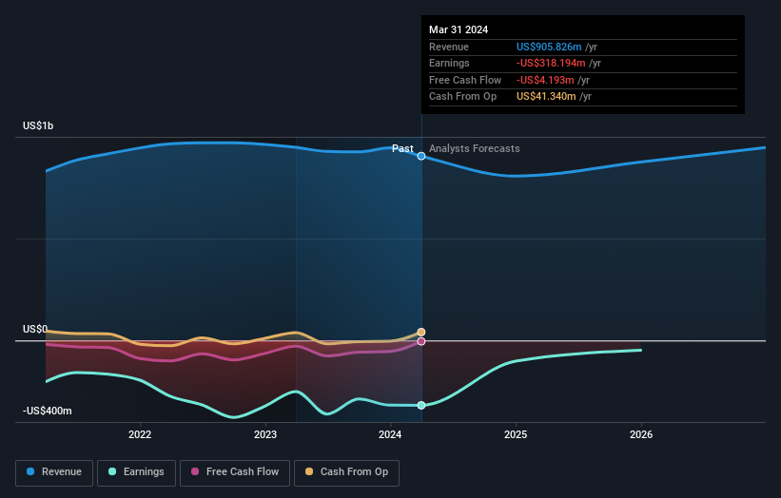Click the teal Earnings data point marker
The image size is (781, 498).
pyautogui.click(x=421, y=406)
